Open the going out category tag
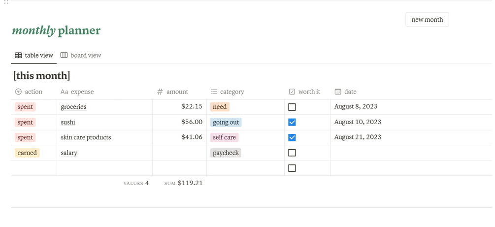The height and width of the screenshot is (227, 495). pos(227,122)
